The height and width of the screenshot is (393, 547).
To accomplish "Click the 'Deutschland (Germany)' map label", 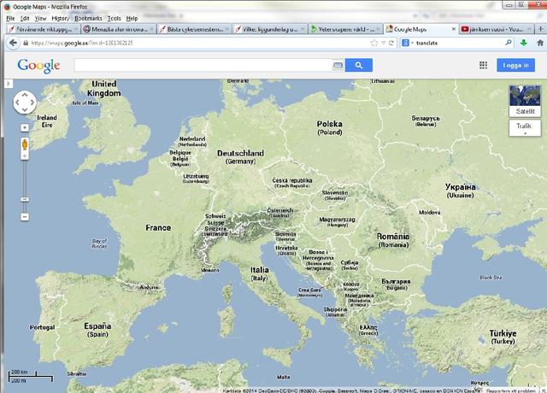I will [240, 157].
